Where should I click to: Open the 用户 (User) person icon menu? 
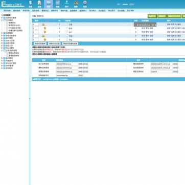tap(66, 4)
